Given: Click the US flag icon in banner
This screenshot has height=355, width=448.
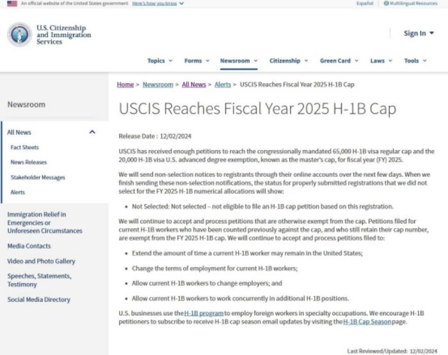Looking at the screenshot, I should pos(12,4).
